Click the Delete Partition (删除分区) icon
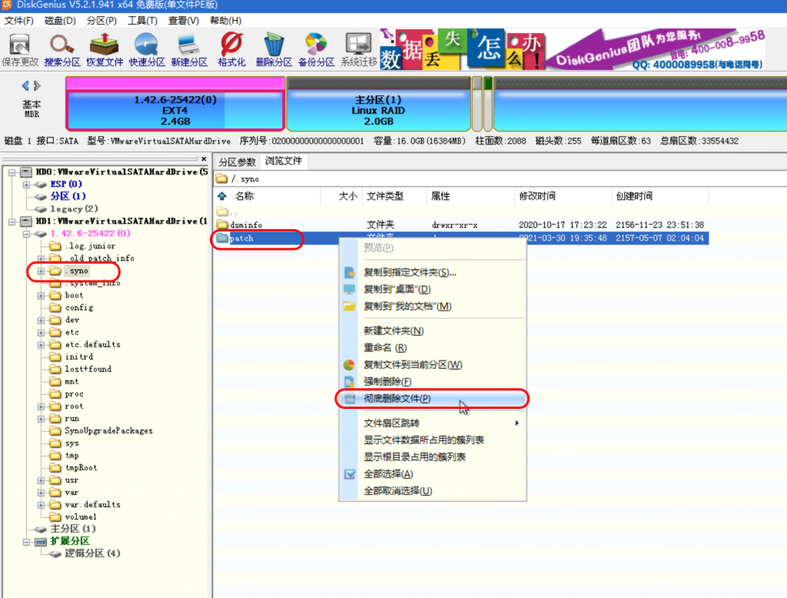Image resolution: width=787 pixels, height=598 pixels. (274, 50)
